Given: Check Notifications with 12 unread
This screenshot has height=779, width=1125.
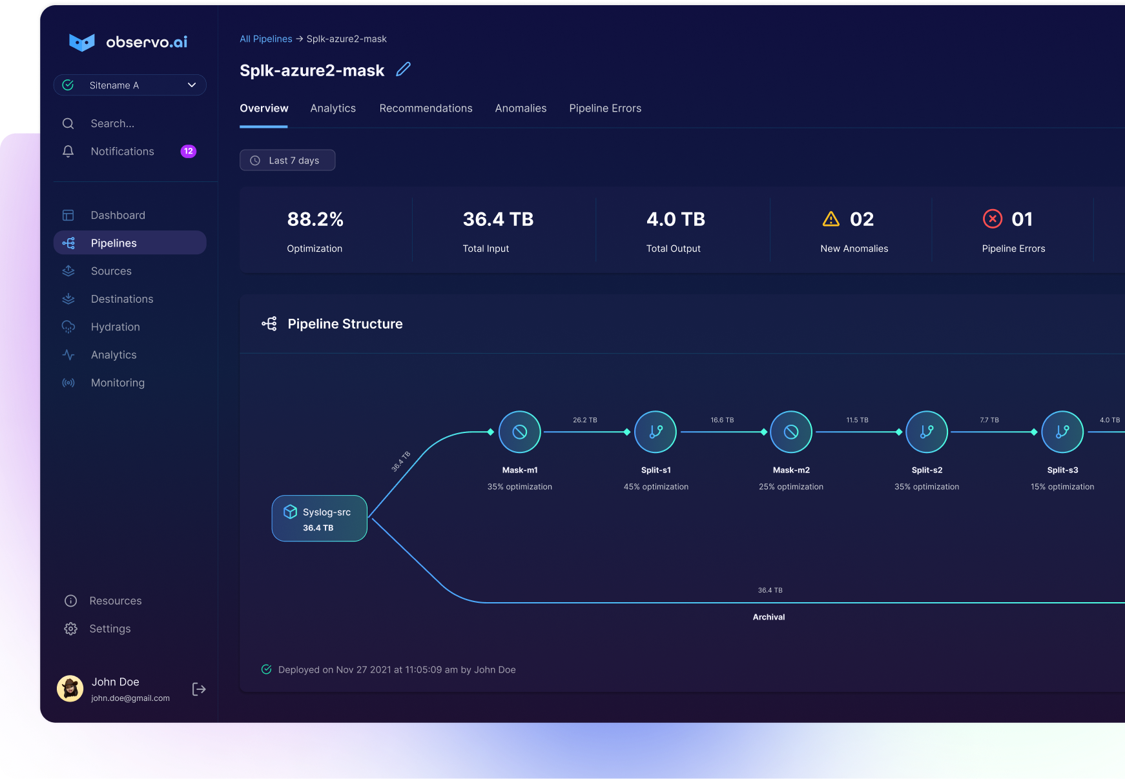Looking at the screenshot, I should click(121, 151).
